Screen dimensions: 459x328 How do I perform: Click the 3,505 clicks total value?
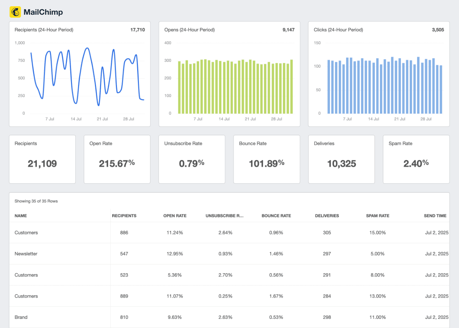(x=438, y=30)
